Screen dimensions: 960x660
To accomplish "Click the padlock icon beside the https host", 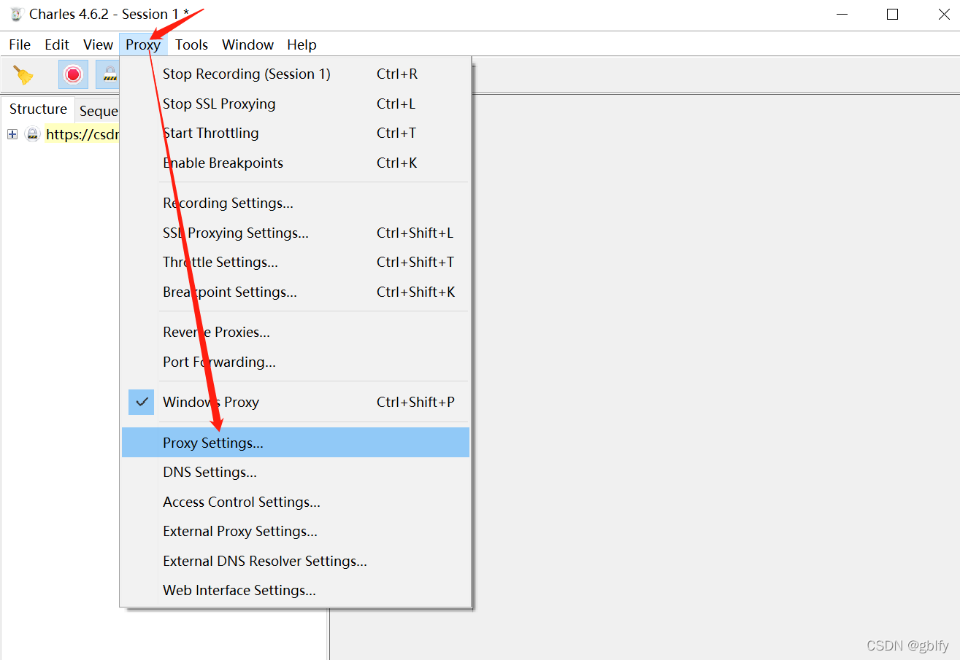I will coord(32,134).
